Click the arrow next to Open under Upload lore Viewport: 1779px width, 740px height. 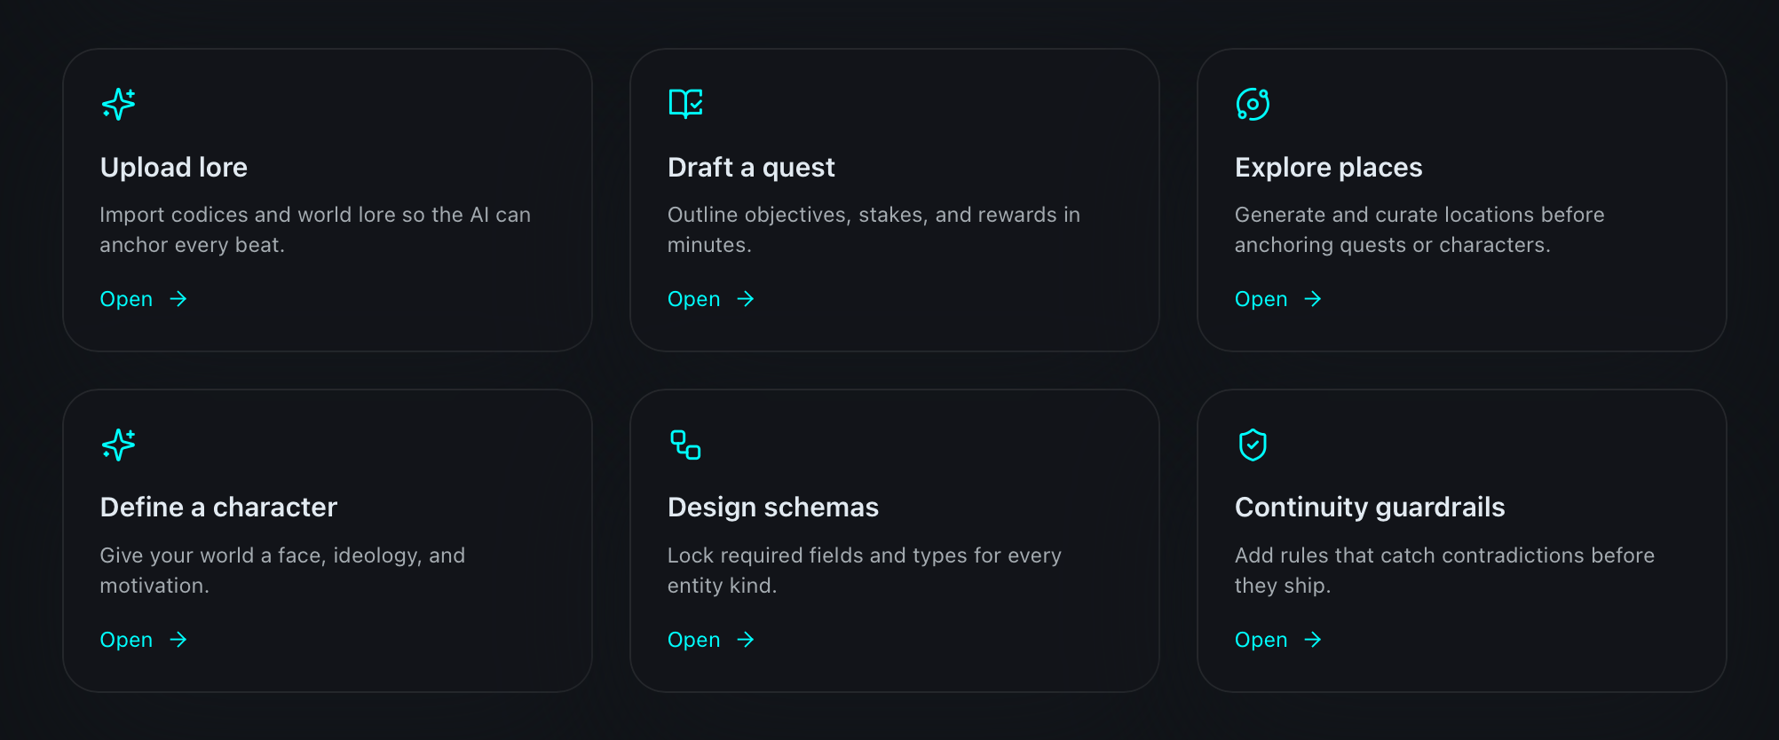178,299
